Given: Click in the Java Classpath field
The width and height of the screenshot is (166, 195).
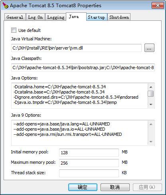Looking at the screenshot, I should pyautogui.click(x=83, y=68).
